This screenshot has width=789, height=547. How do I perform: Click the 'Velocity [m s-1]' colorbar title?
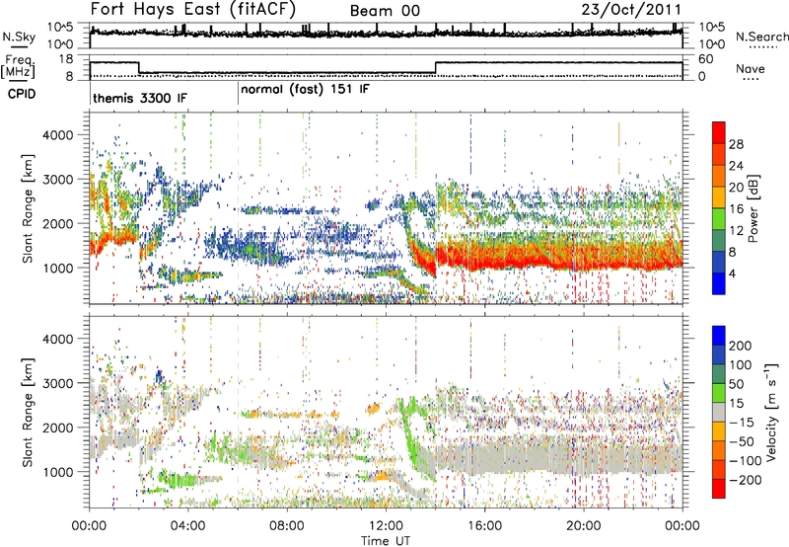[x=771, y=412]
